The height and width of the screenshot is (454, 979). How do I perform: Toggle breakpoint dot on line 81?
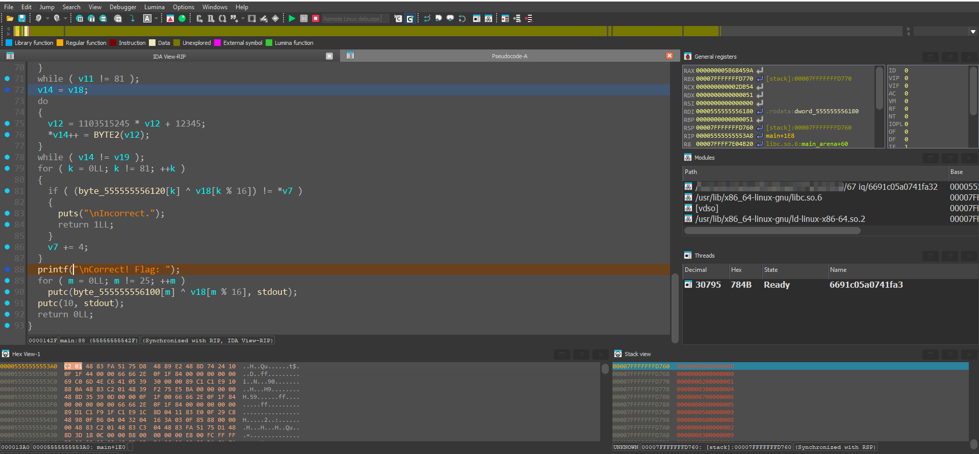tap(7, 191)
